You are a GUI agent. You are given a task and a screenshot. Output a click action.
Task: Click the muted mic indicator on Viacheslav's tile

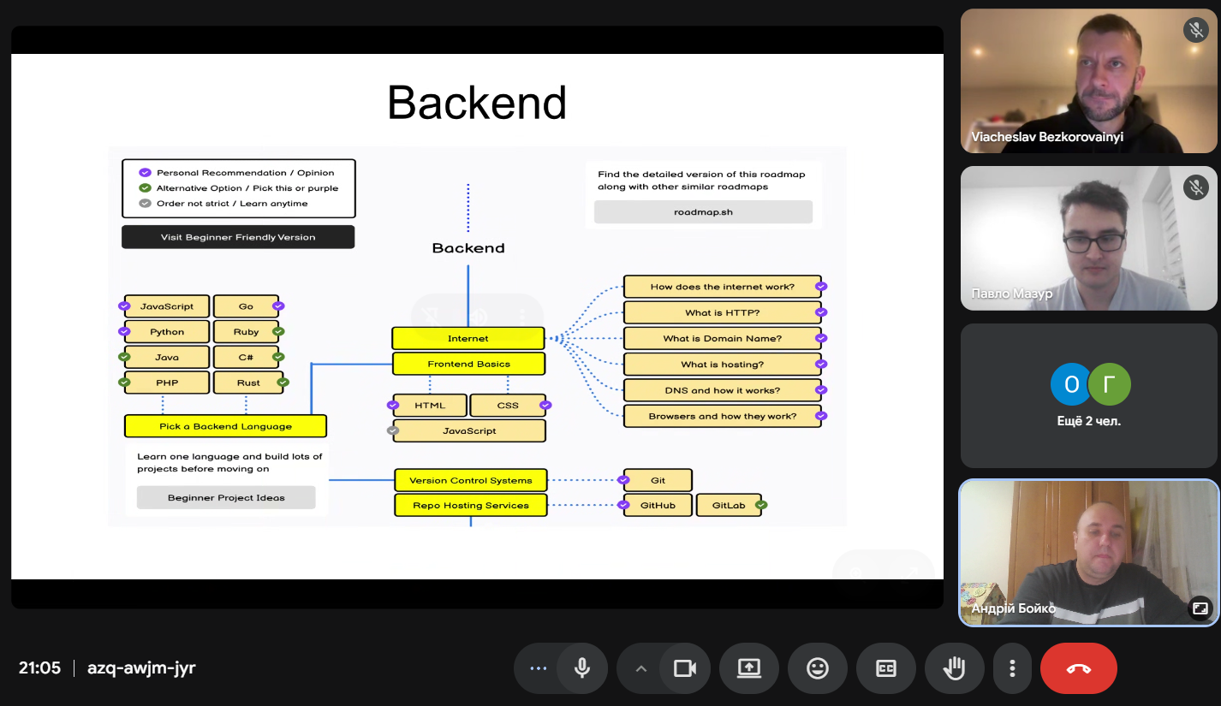point(1194,29)
